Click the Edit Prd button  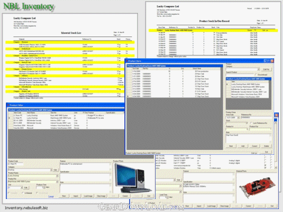[266, 69]
